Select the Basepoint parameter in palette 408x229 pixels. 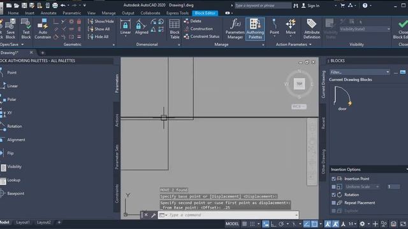(12, 193)
